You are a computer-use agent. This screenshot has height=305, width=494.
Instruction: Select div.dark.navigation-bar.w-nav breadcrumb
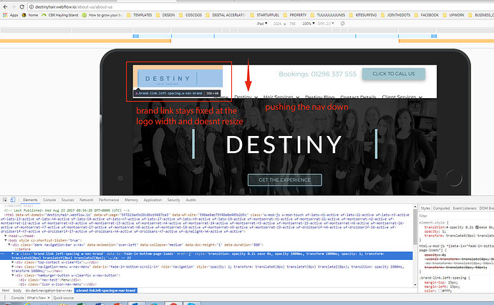(49, 291)
